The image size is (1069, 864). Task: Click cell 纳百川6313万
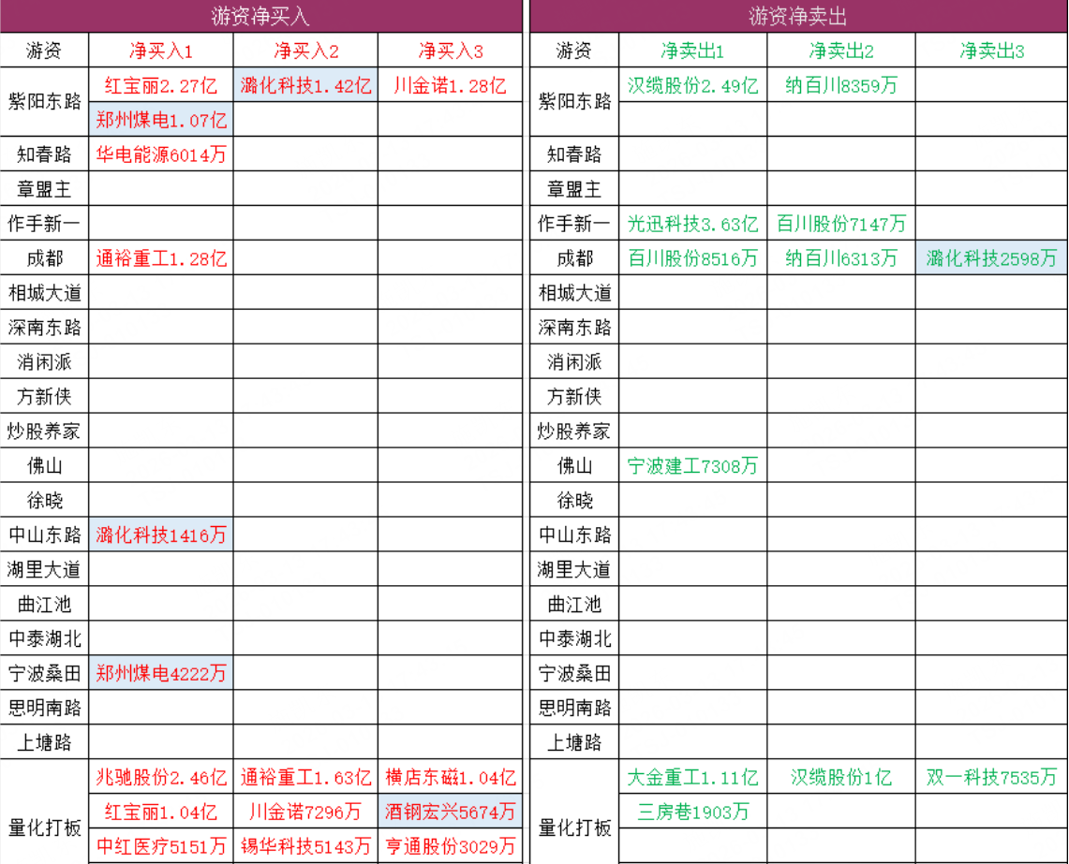841,258
